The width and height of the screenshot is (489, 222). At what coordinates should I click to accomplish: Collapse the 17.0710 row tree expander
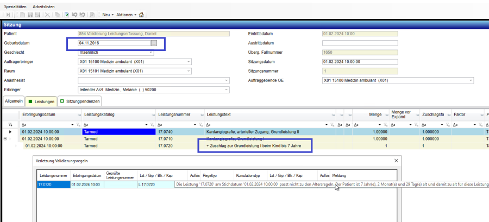pos(5,139)
